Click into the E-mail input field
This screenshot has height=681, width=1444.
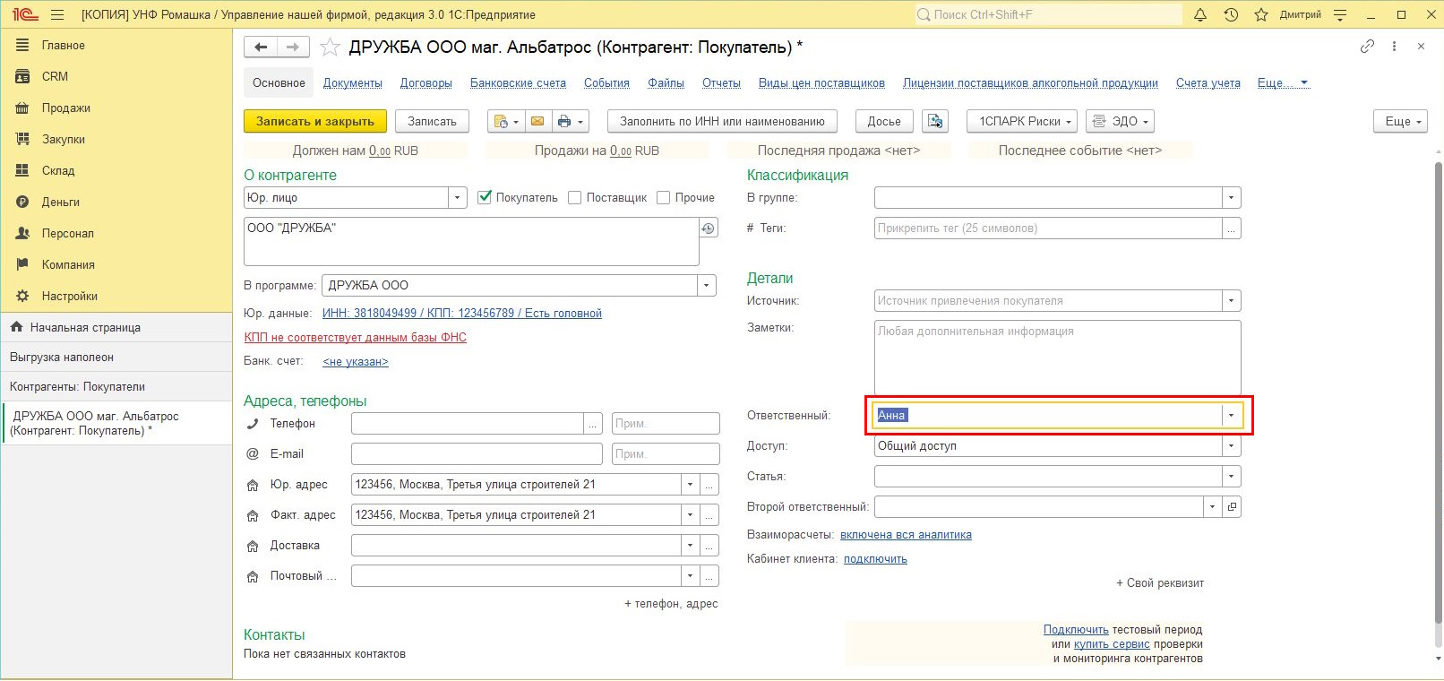(x=477, y=454)
